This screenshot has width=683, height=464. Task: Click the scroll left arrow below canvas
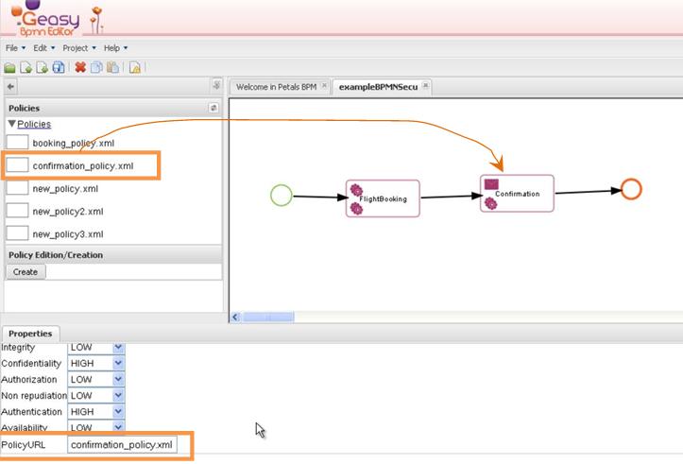tap(235, 317)
